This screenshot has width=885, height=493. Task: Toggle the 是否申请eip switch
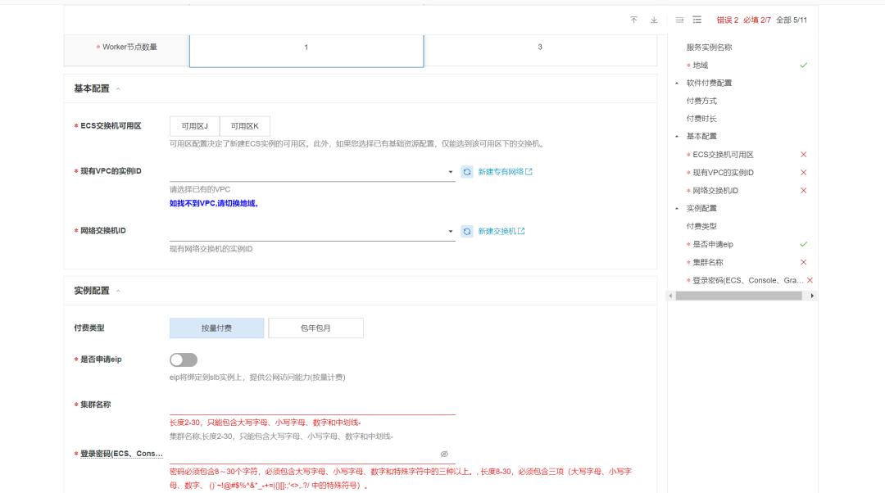[184, 360]
